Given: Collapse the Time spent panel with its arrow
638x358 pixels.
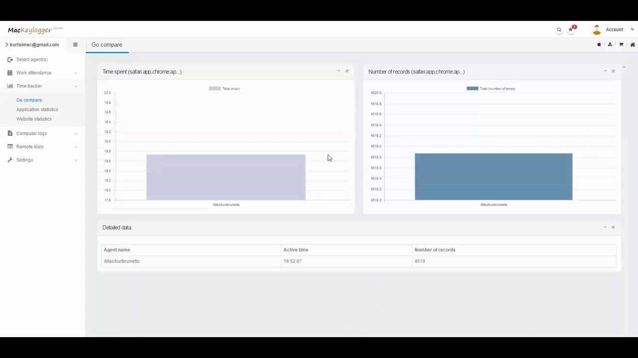Looking at the screenshot, I should pyautogui.click(x=339, y=71).
